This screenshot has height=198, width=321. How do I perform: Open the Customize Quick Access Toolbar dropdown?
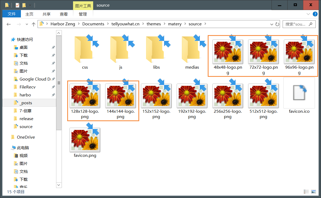click(30, 5)
